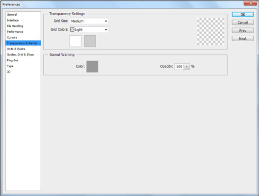The width and height of the screenshot is (259, 196).
Task: Confirm preferences with the OK button
Action: pyautogui.click(x=243, y=15)
